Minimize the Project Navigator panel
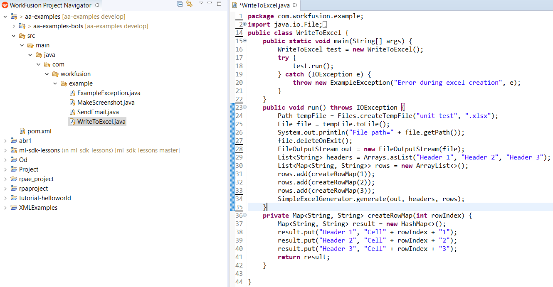 (x=210, y=3)
